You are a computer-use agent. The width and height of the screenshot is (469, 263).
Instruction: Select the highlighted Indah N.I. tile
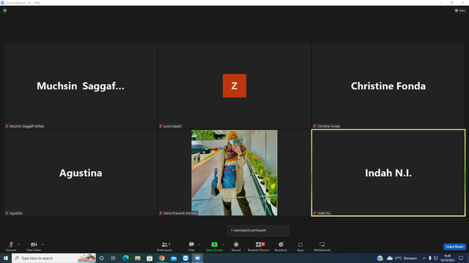(388, 172)
